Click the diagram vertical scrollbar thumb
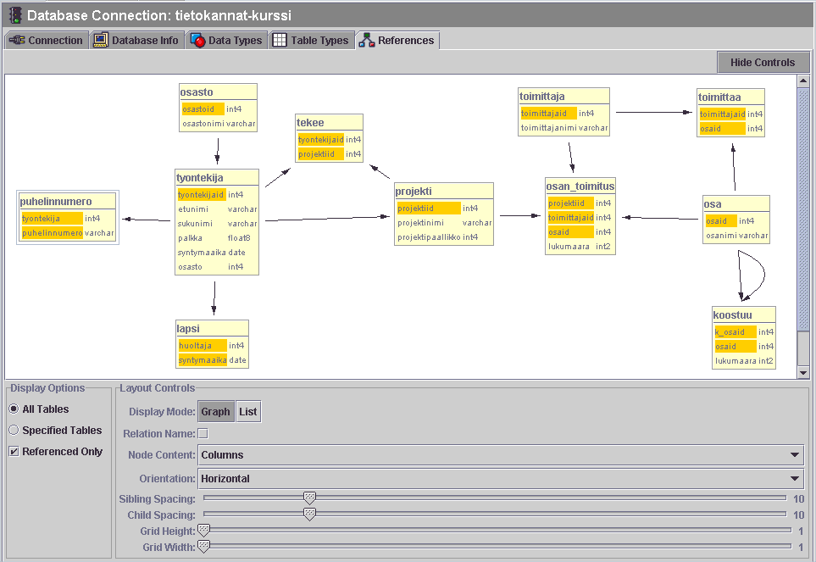Screen dimensions: 816x562 [803, 209]
